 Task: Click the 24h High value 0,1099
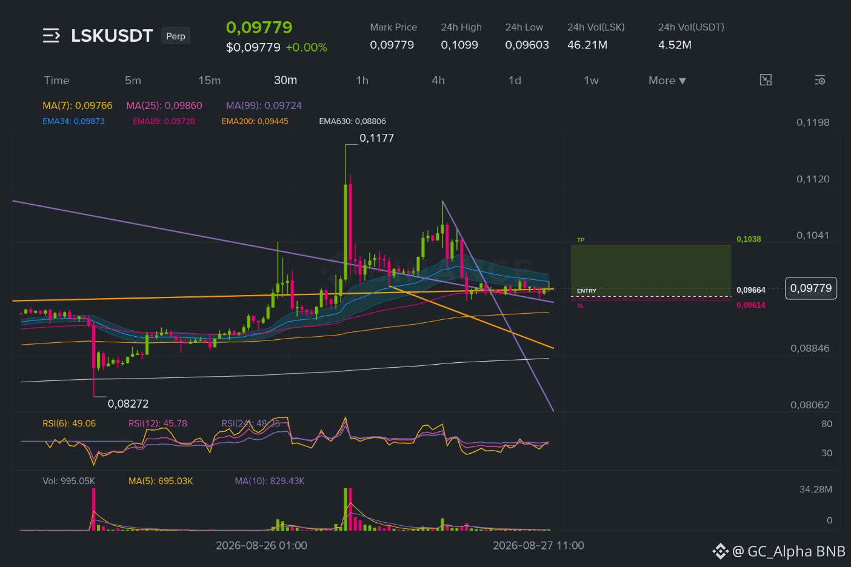[459, 45]
